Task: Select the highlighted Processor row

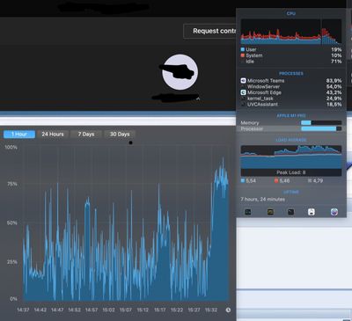Action: (291, 128)
